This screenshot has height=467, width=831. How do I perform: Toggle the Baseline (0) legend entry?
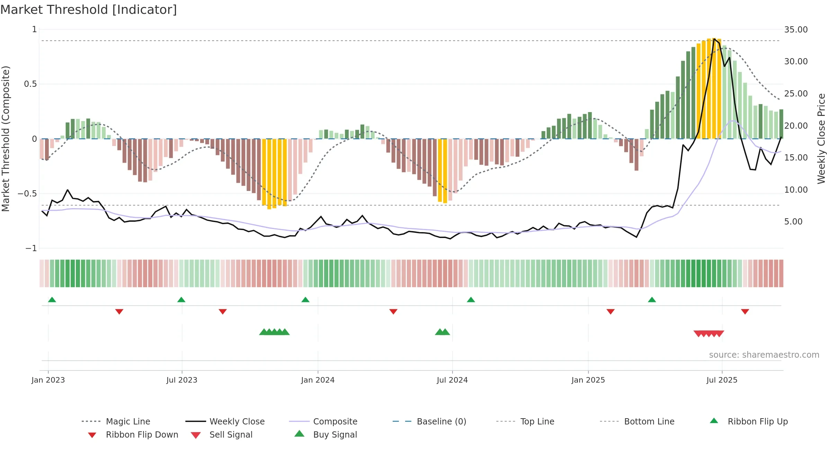[x=429, y=421]
